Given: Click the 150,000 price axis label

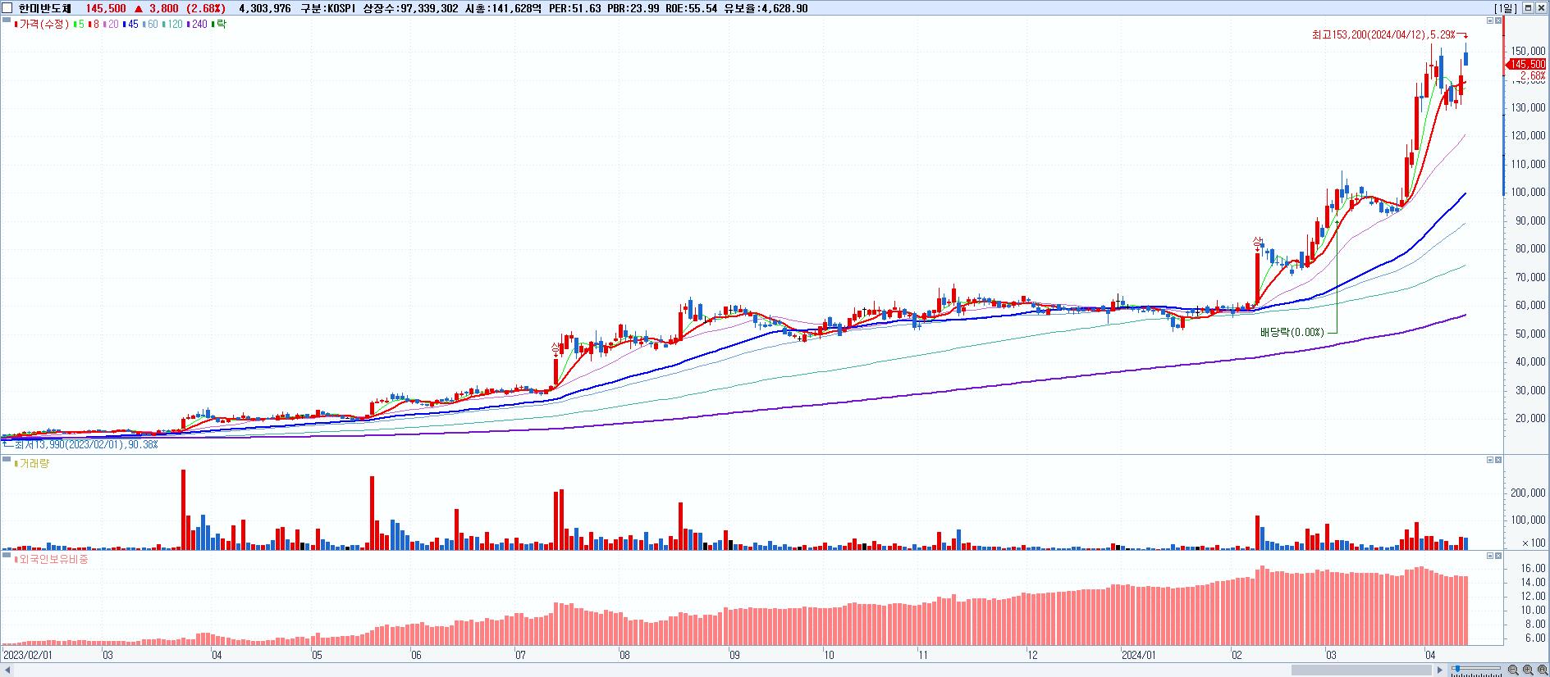Looking at the screenshot, I should pos(1528,51).
